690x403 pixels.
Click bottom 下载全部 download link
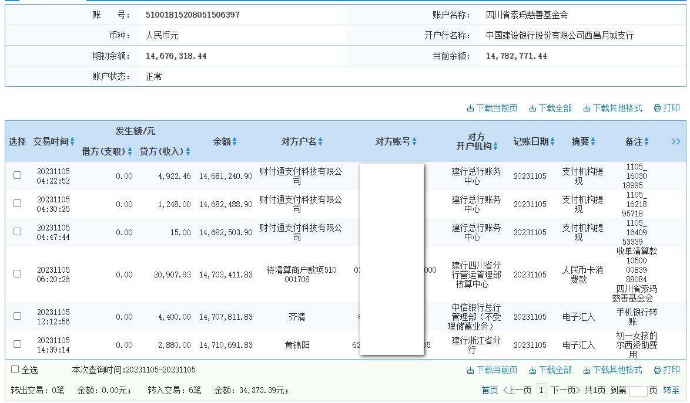point(550,370)
